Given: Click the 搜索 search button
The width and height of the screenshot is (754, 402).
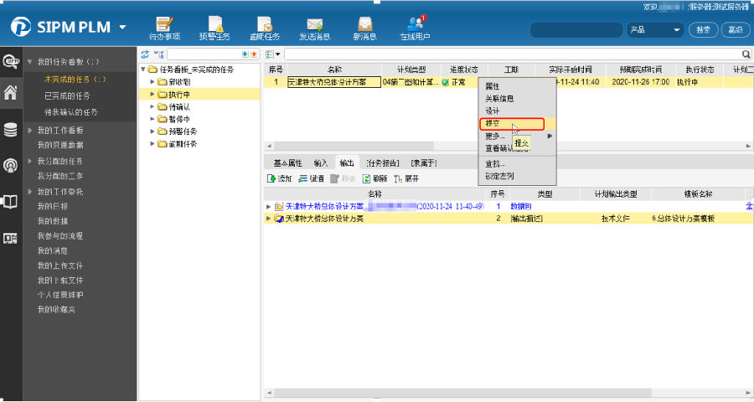Looking at the screenshot, I should pyautogui.click(x=702, y=29).
